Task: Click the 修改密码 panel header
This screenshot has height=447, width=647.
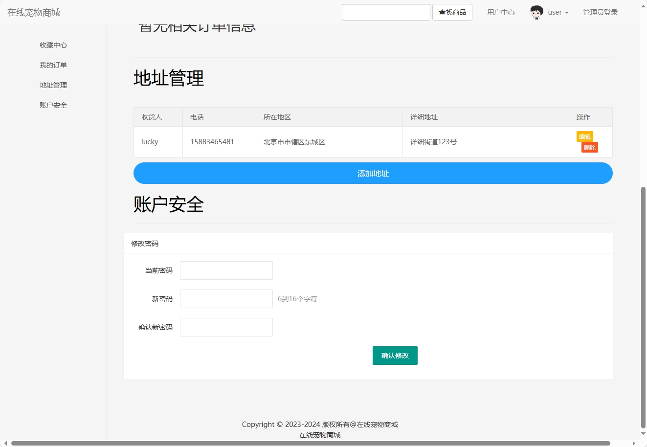Action: [145, 243]
